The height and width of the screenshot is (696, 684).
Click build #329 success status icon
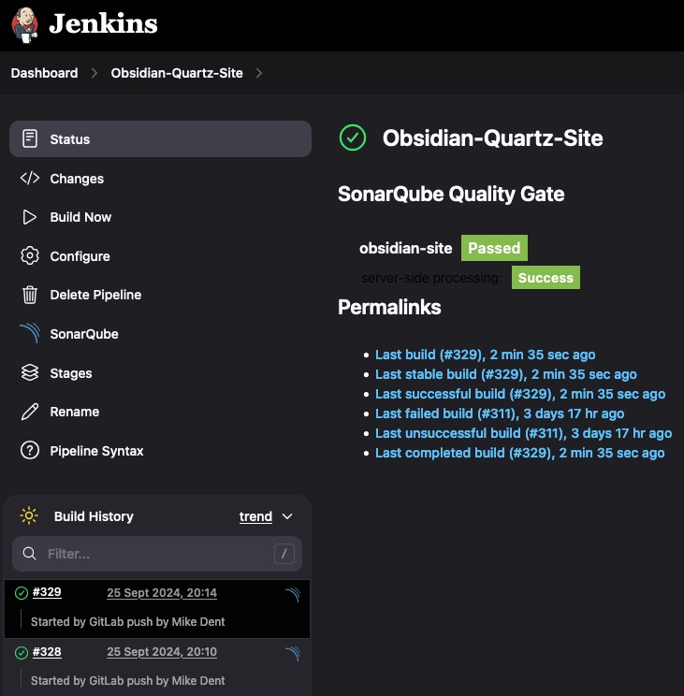[x=22, y=592]
